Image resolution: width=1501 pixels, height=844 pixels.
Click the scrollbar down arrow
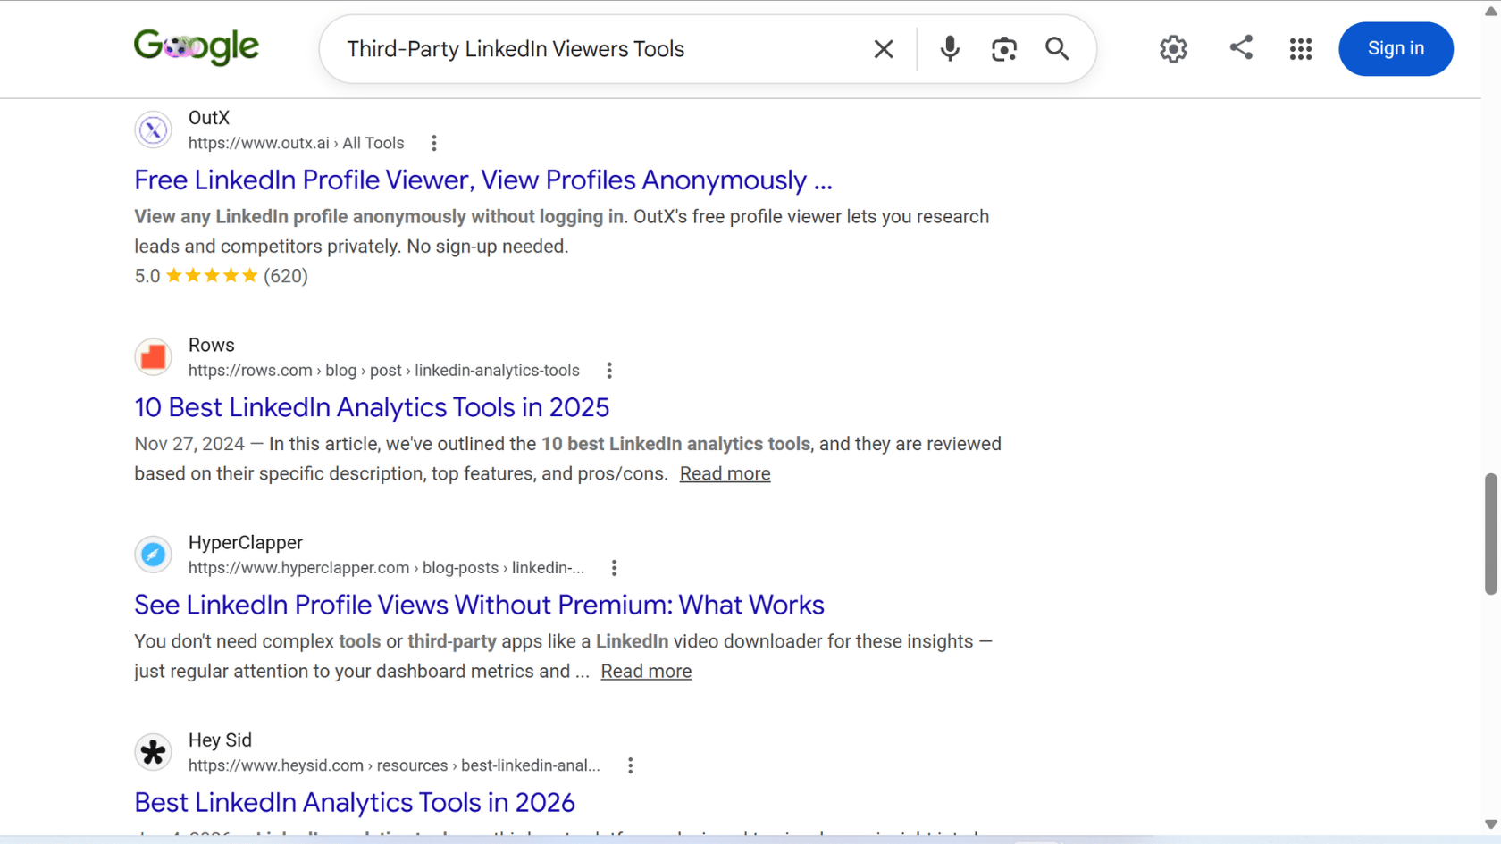[1490, 824]
